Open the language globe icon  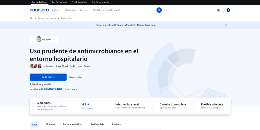[219, 10]
